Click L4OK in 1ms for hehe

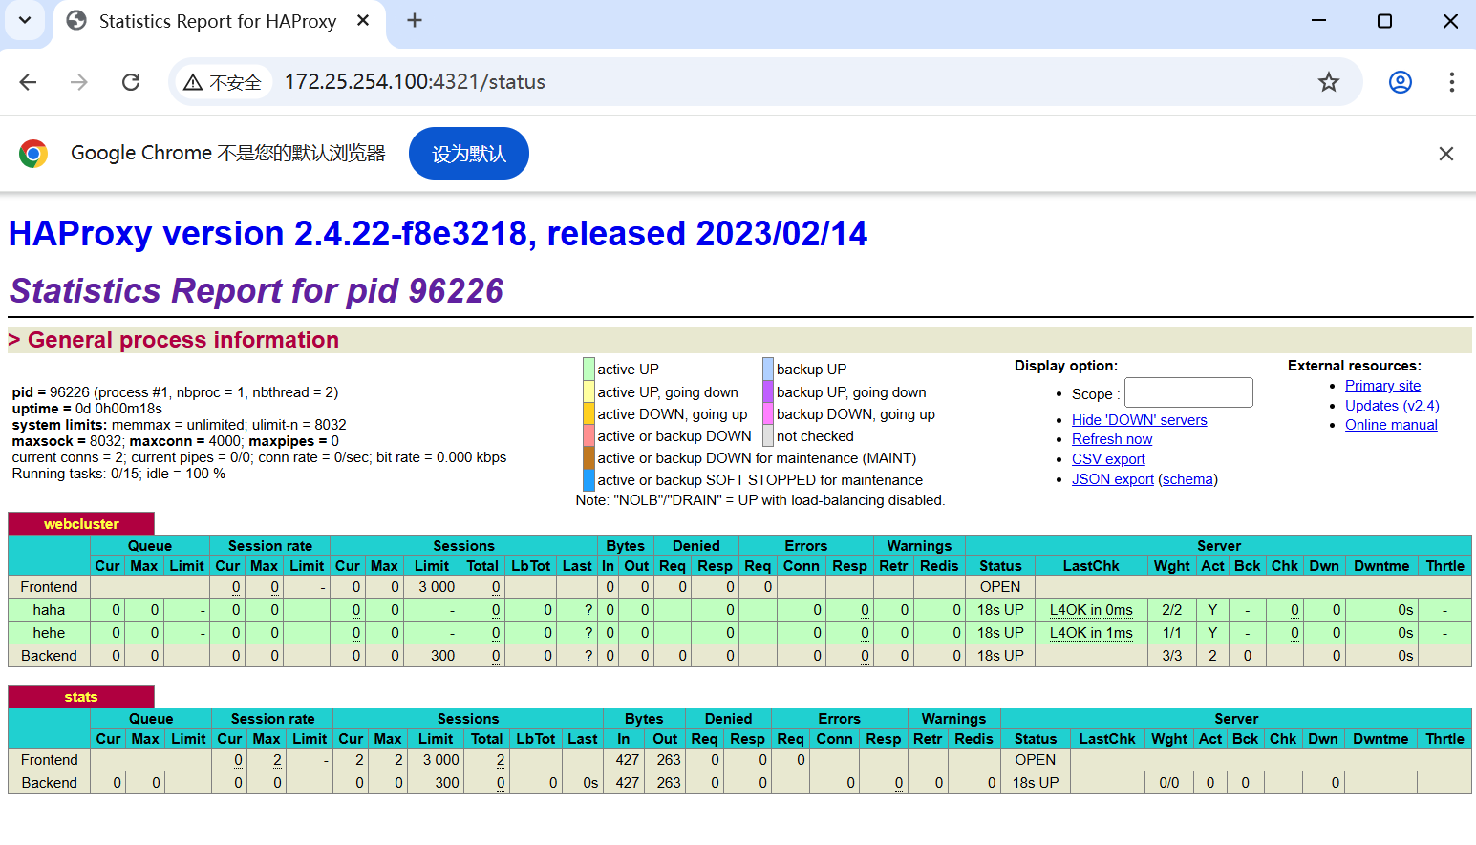[x=1091, y=633]
